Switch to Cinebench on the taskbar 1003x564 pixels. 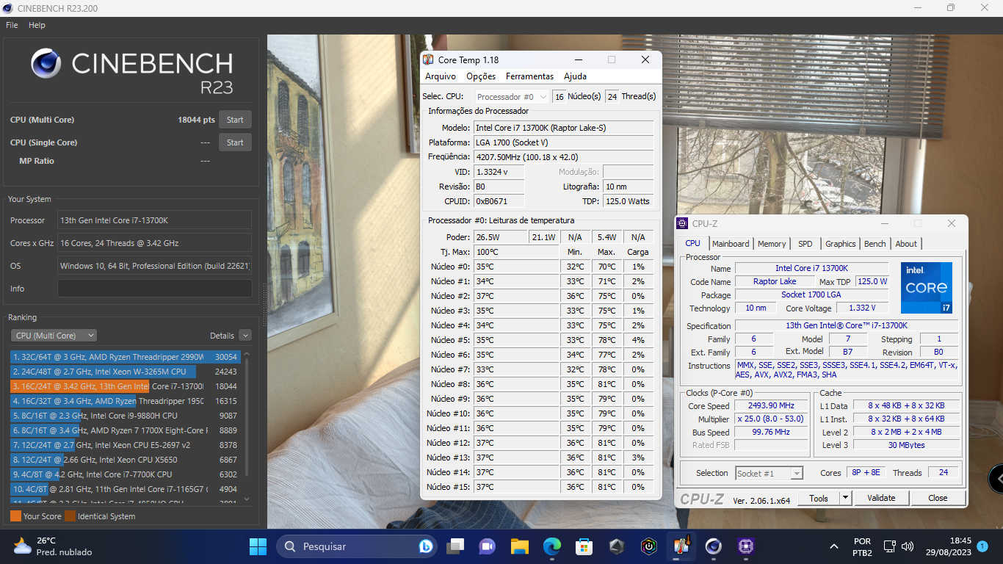tap(713, 546)
